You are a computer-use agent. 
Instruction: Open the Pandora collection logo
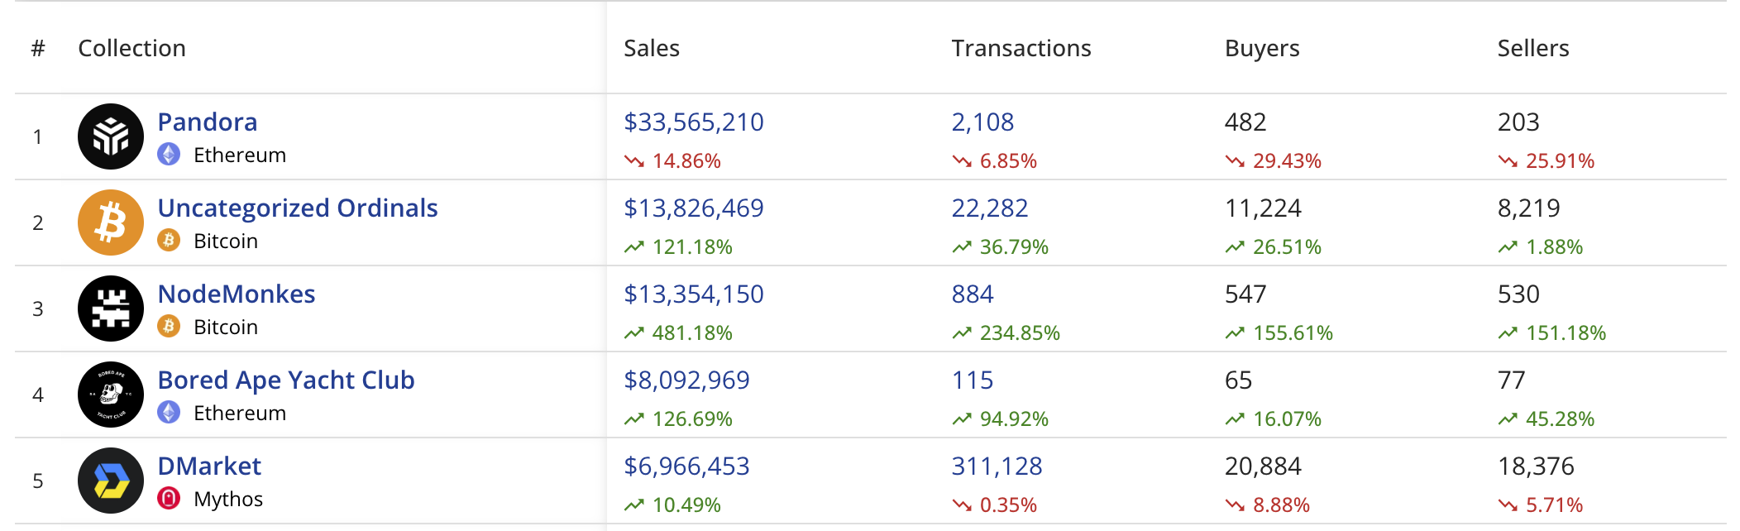click(111, 136)
